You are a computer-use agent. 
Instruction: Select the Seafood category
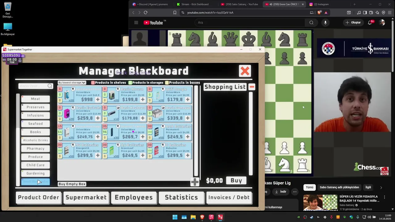tap(35, 124)
